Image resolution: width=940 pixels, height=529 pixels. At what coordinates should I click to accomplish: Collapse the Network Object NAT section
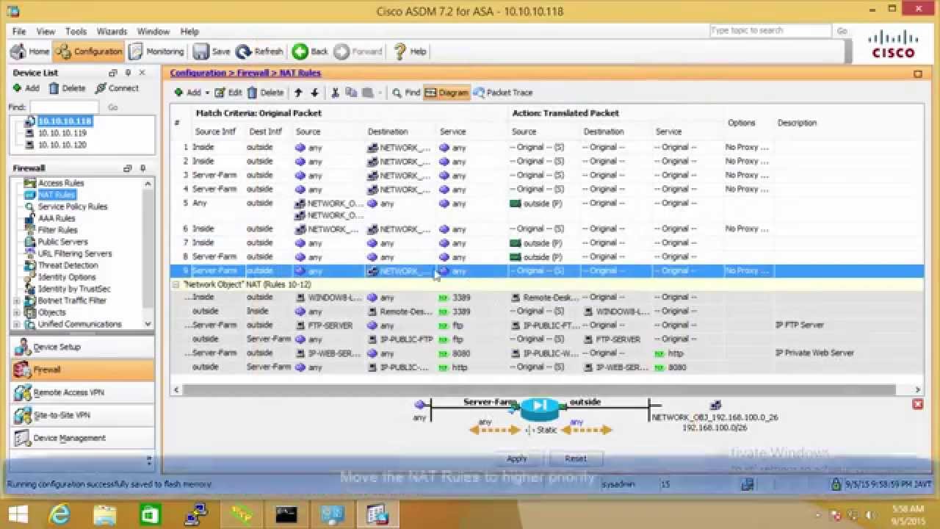(176, 284)
